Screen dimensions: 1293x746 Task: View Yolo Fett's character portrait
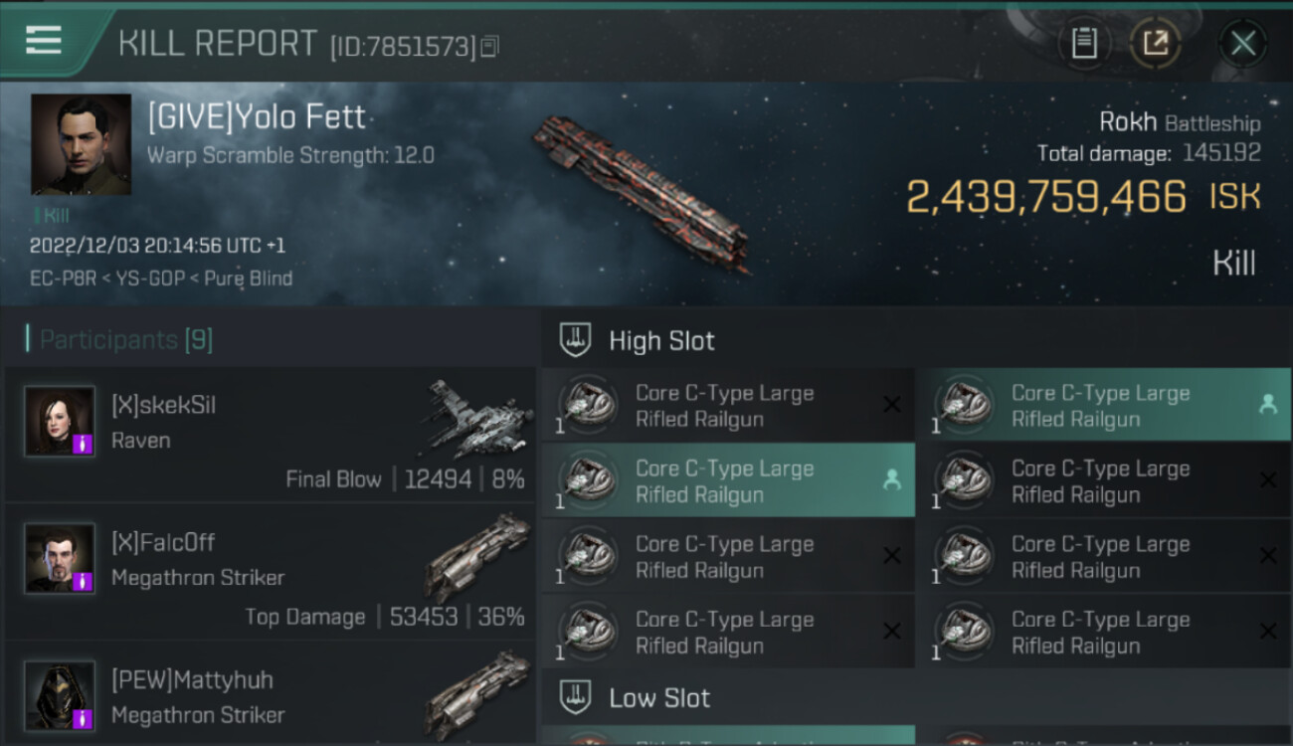click(81, 144)
